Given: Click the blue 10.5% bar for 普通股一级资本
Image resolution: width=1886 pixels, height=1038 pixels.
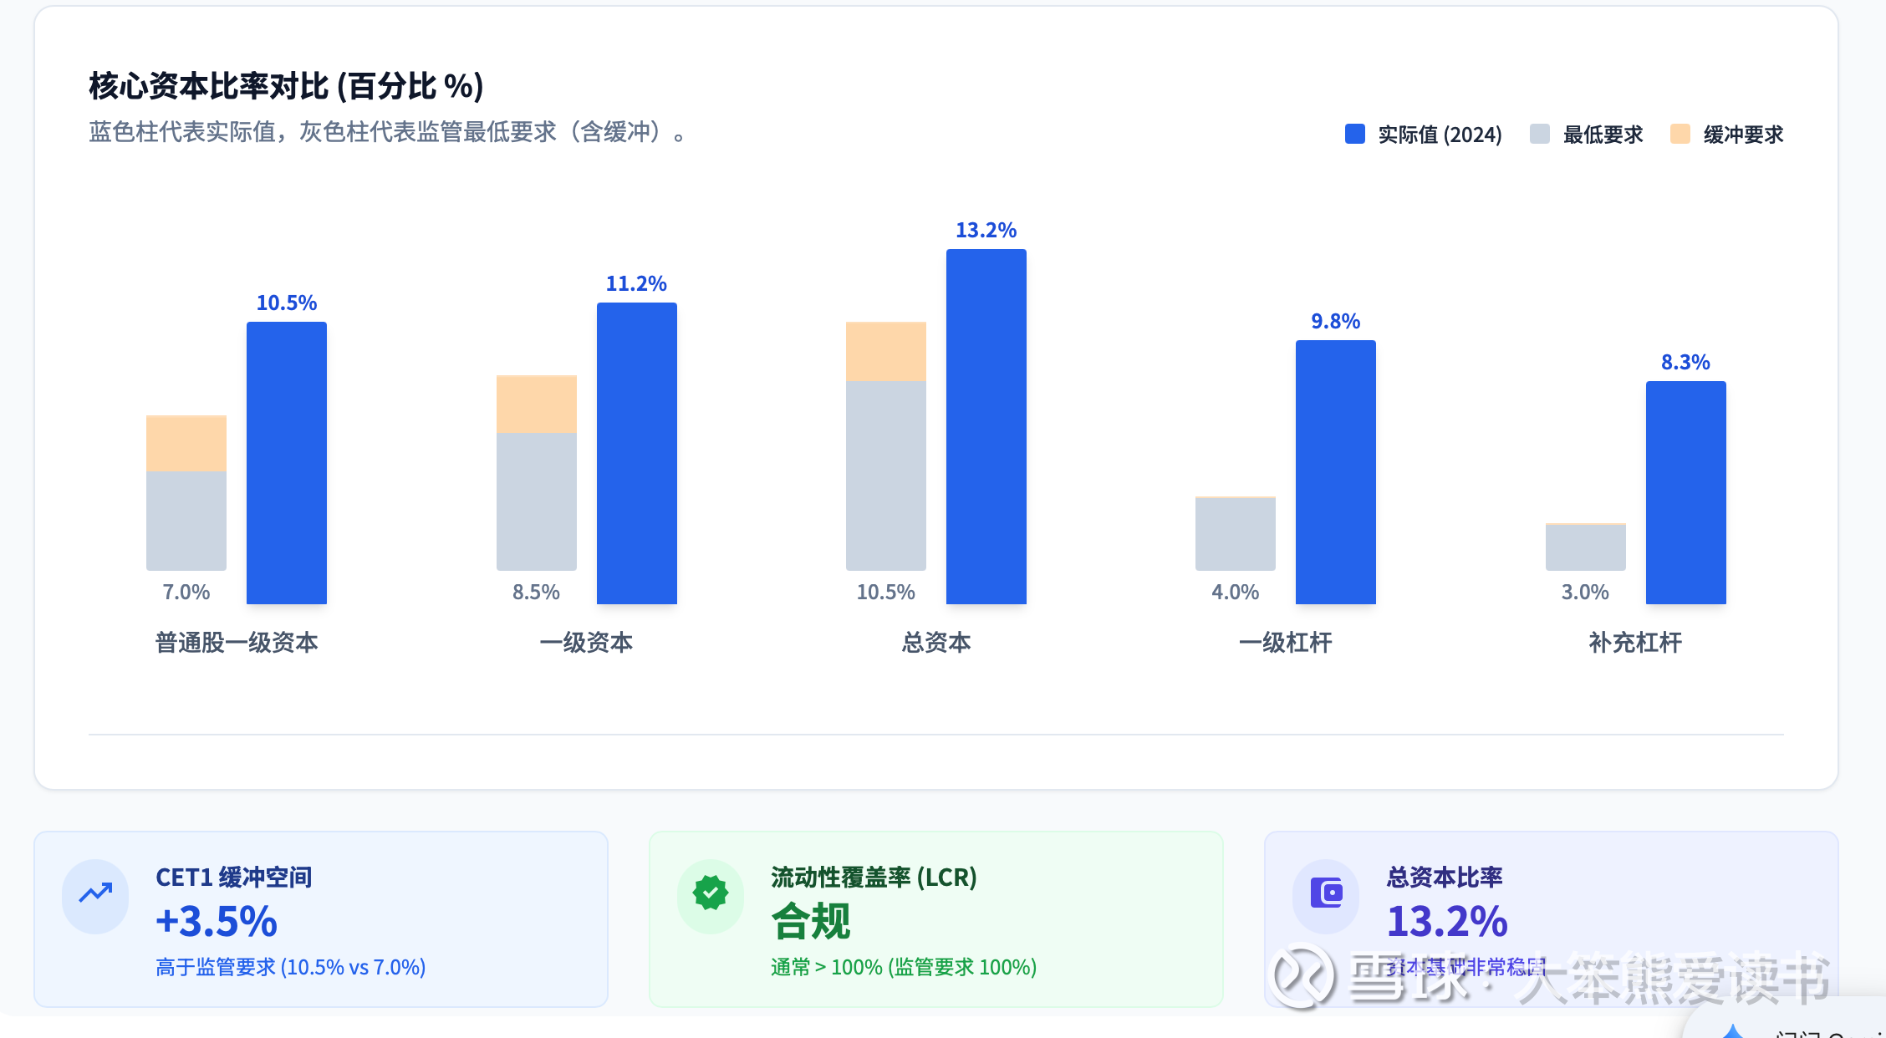Looking at the screenshot, I should coord(287,462).
